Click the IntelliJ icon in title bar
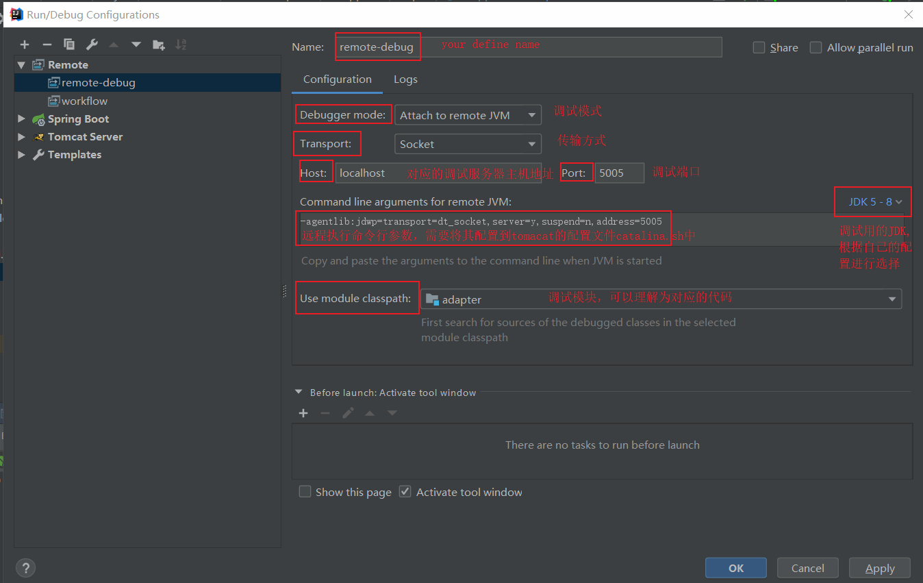 point(16,14)
